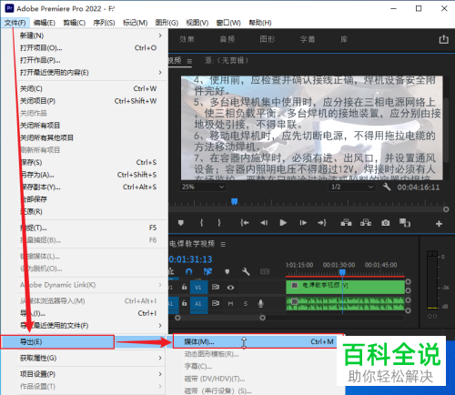Toggle lock on the V1 track
This screenshot has height=395, width=455.
click(184, 287)
